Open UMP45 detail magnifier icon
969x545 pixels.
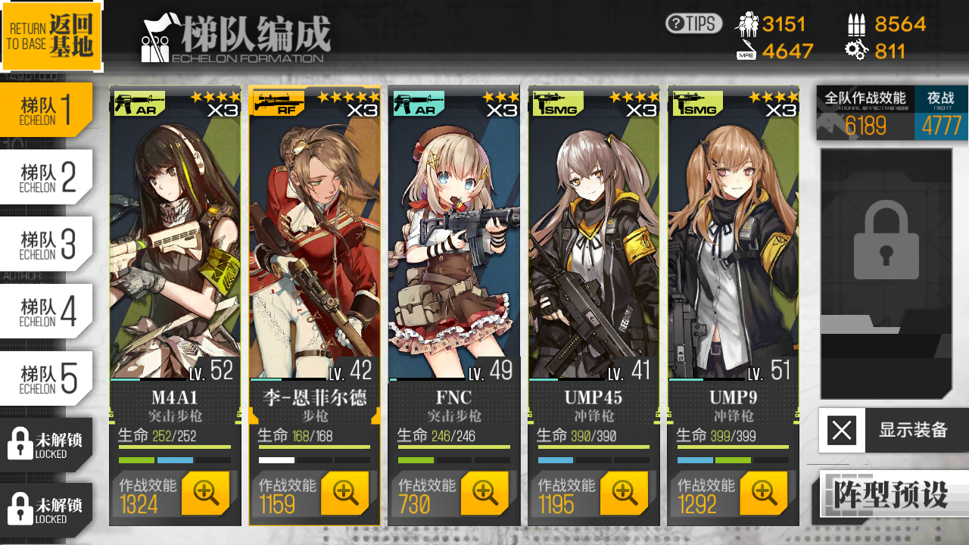click(625, 494)
